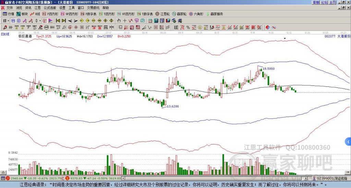
Task: Open the calculator icon
Action: 156,21
